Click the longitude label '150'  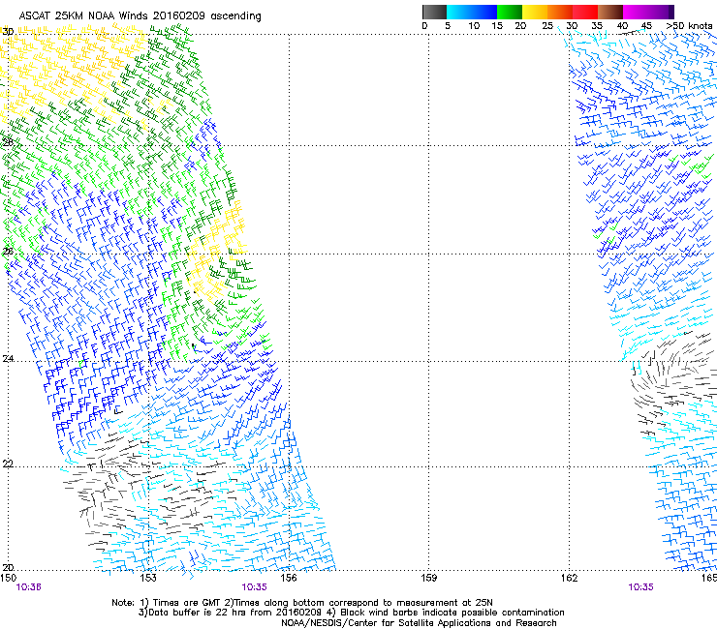pos(8,578)
